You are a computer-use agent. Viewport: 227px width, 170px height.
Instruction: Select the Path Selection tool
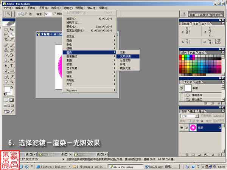coord(6,66)
